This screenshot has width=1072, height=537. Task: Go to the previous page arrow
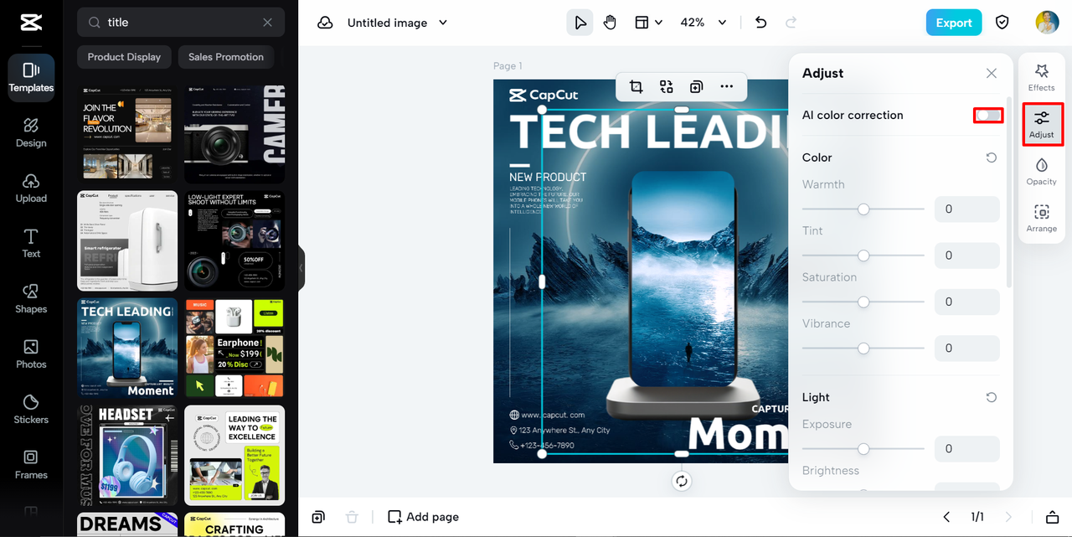[x=946, y=517]
